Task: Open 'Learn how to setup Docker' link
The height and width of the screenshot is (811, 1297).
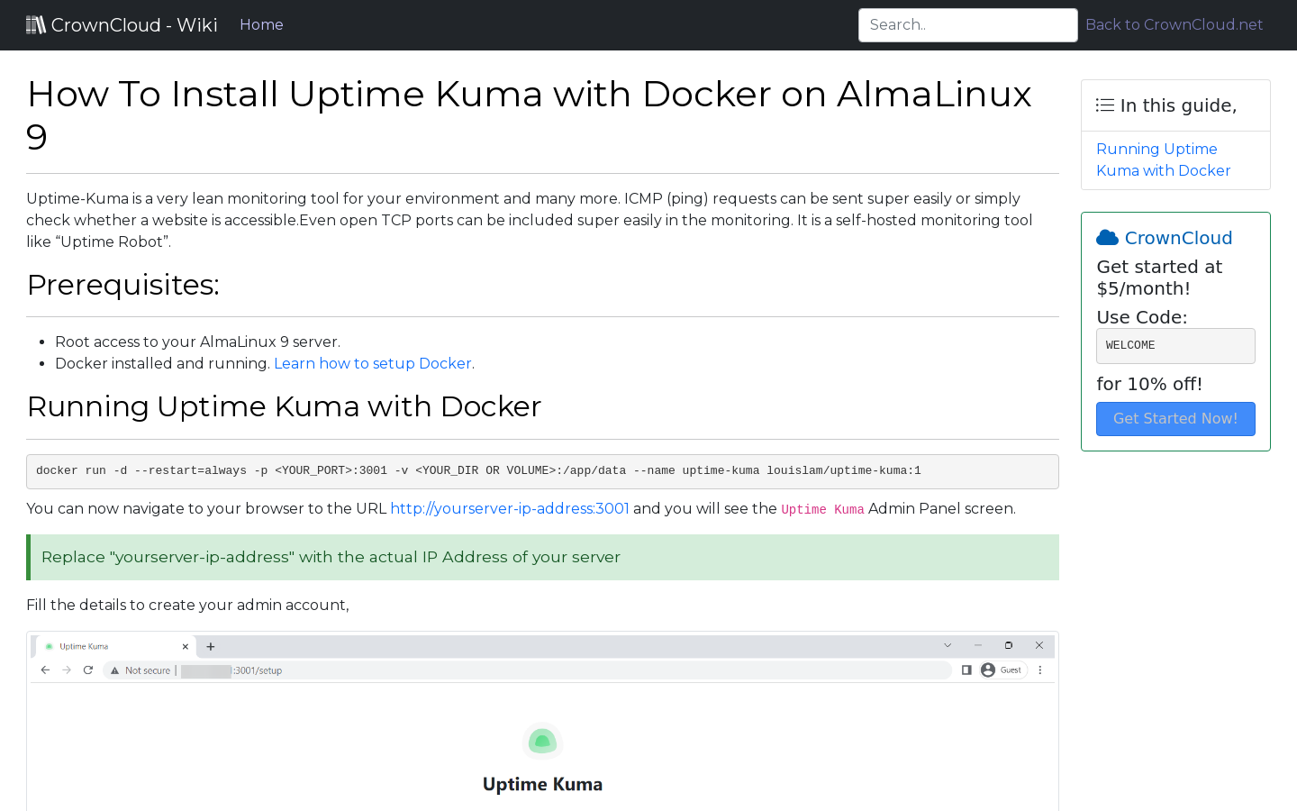Action: [x=373, y=363]
